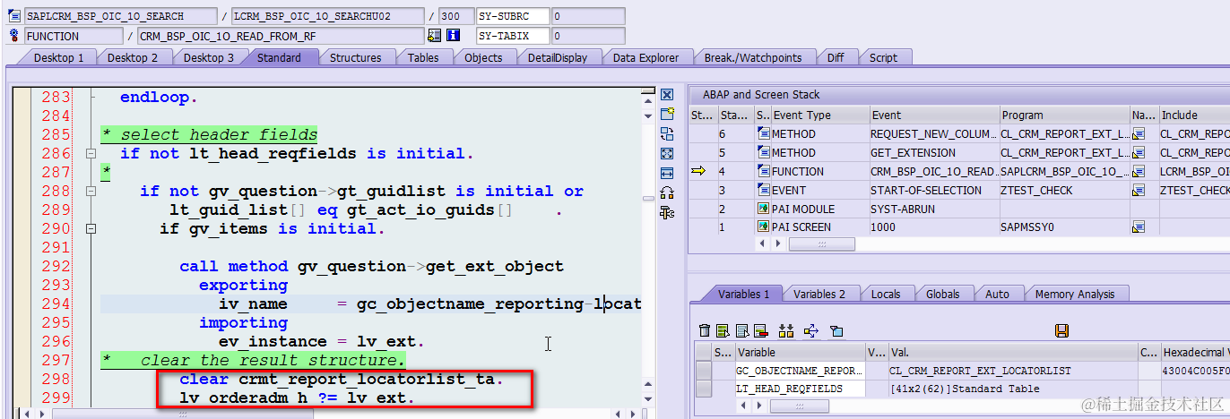1230x419 pixels.
Task: Collapse code block at line 290
Action: point(91,228)
